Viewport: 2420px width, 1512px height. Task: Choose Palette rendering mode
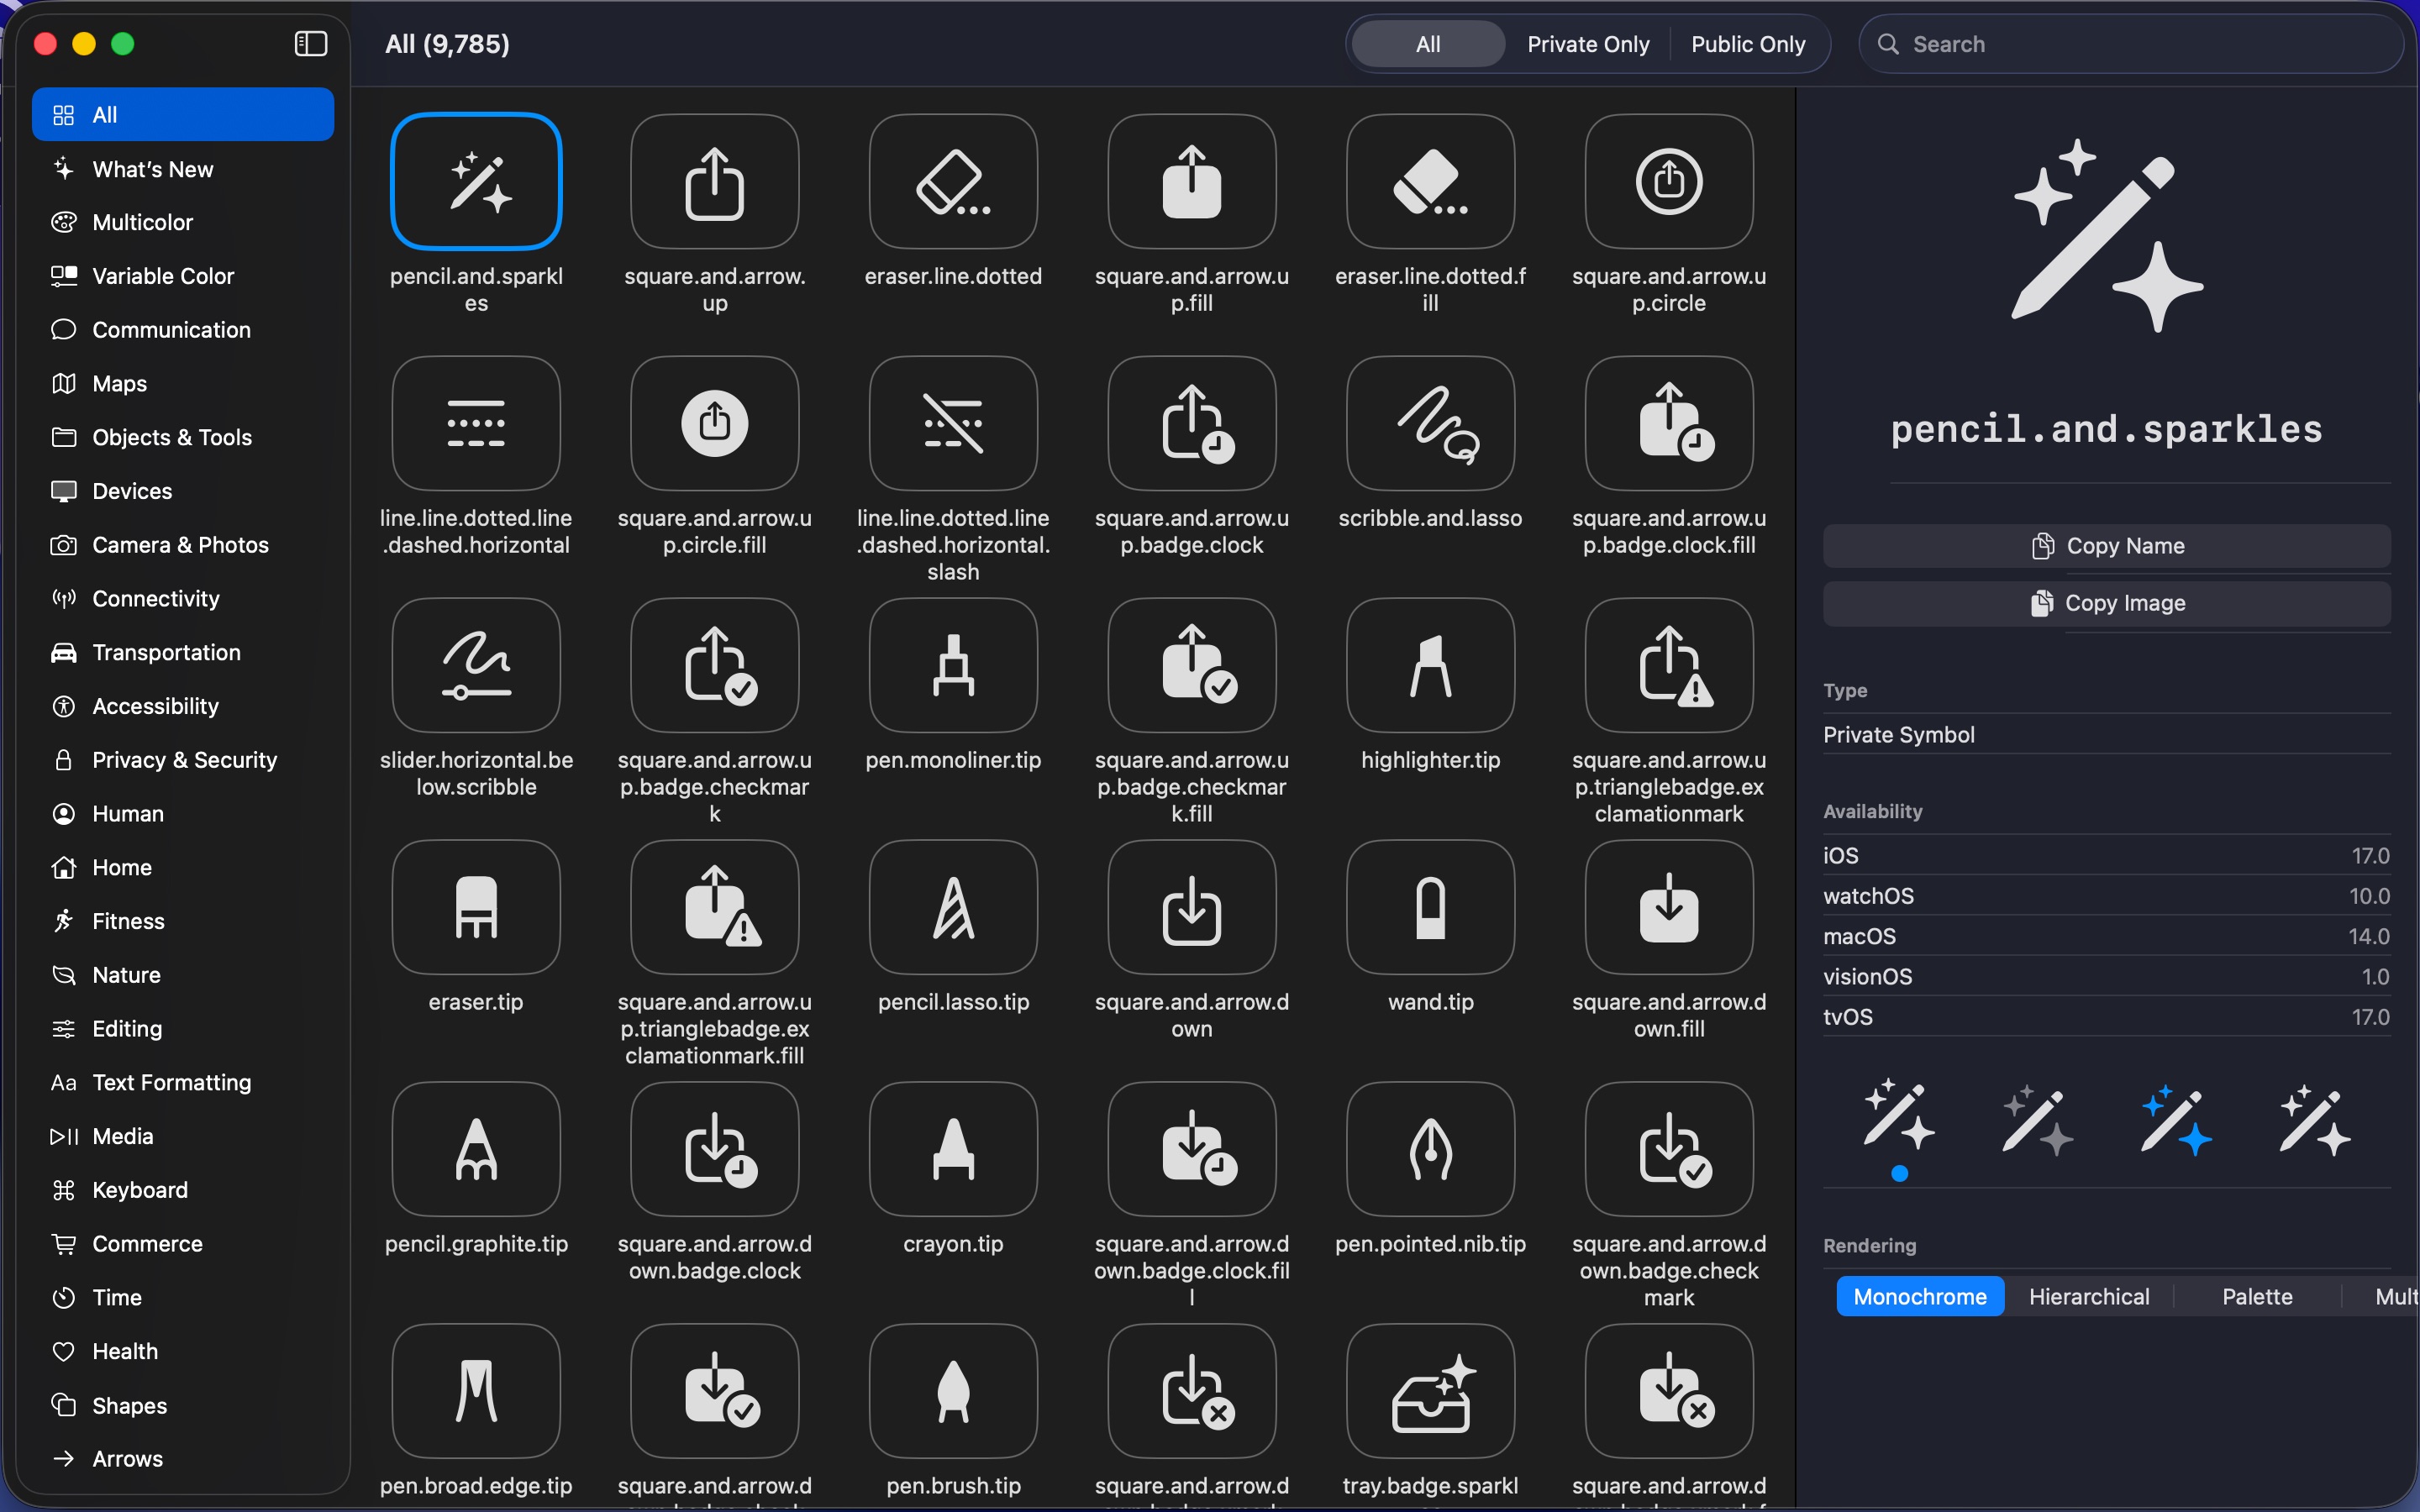coord(2256,1296)
